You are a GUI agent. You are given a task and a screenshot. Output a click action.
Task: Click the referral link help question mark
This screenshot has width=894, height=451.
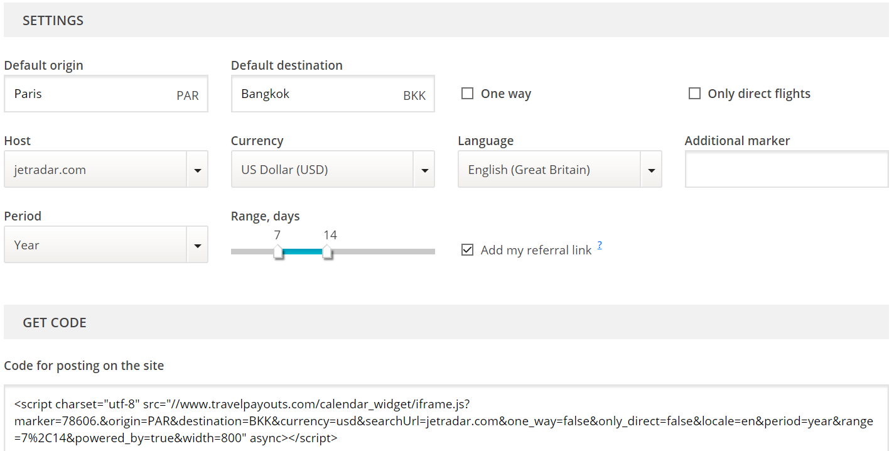600,246
